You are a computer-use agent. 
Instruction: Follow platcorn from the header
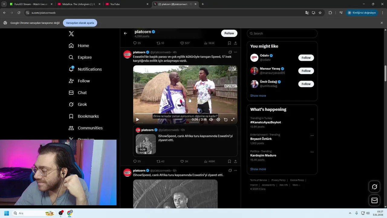click(x=229, y=33)
